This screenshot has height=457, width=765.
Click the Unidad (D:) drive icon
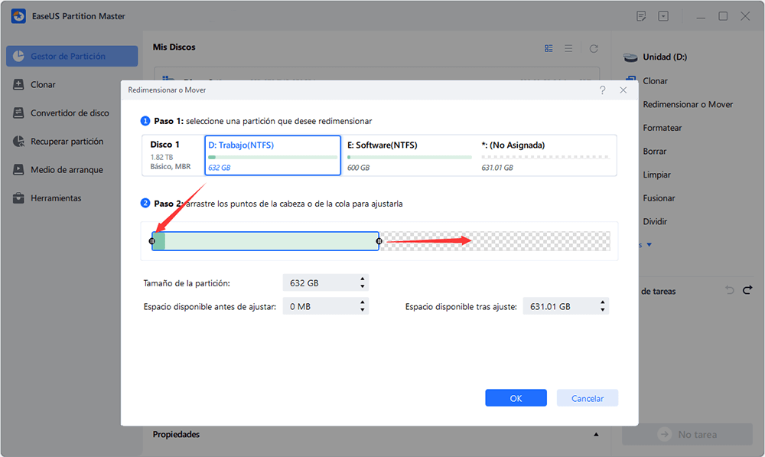point(630,57)
